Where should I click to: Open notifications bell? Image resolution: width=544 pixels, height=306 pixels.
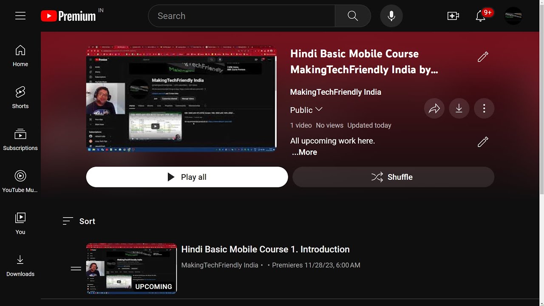481,16
